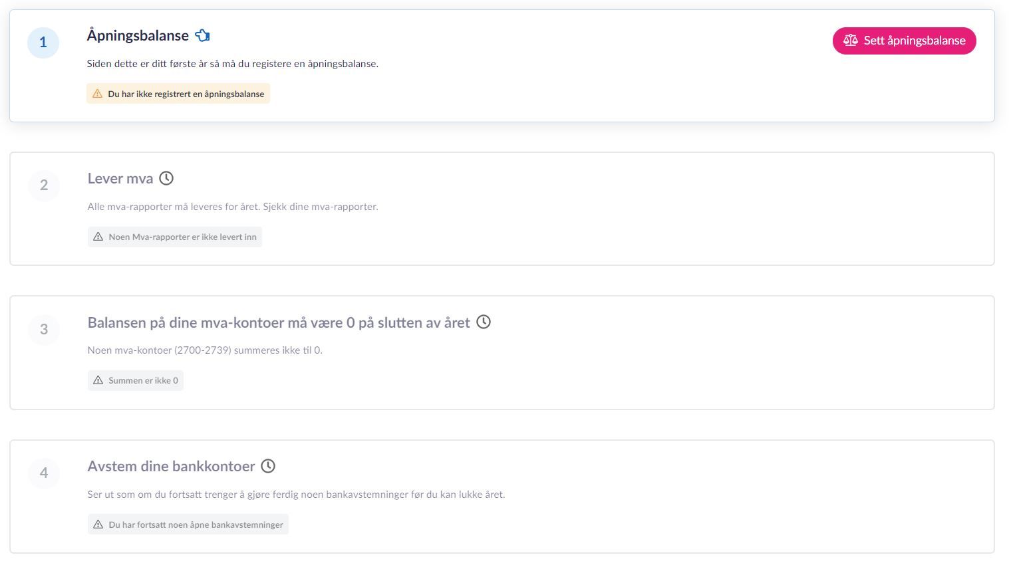Click the clock icon next to Lever mva
Viewport: 1009px width, 567px height.
[x=166, y=178]
